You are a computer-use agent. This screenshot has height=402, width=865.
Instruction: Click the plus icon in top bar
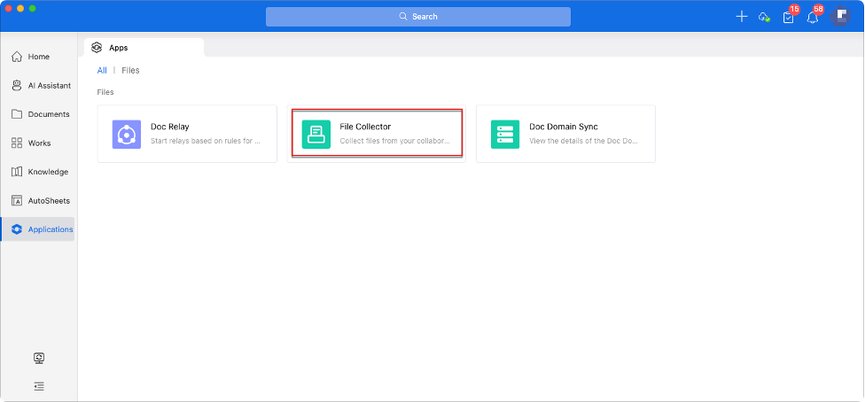[x=742, y=17]
